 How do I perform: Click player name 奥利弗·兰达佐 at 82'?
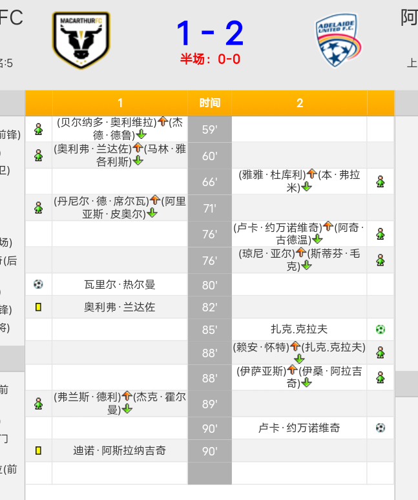[120, 307]
